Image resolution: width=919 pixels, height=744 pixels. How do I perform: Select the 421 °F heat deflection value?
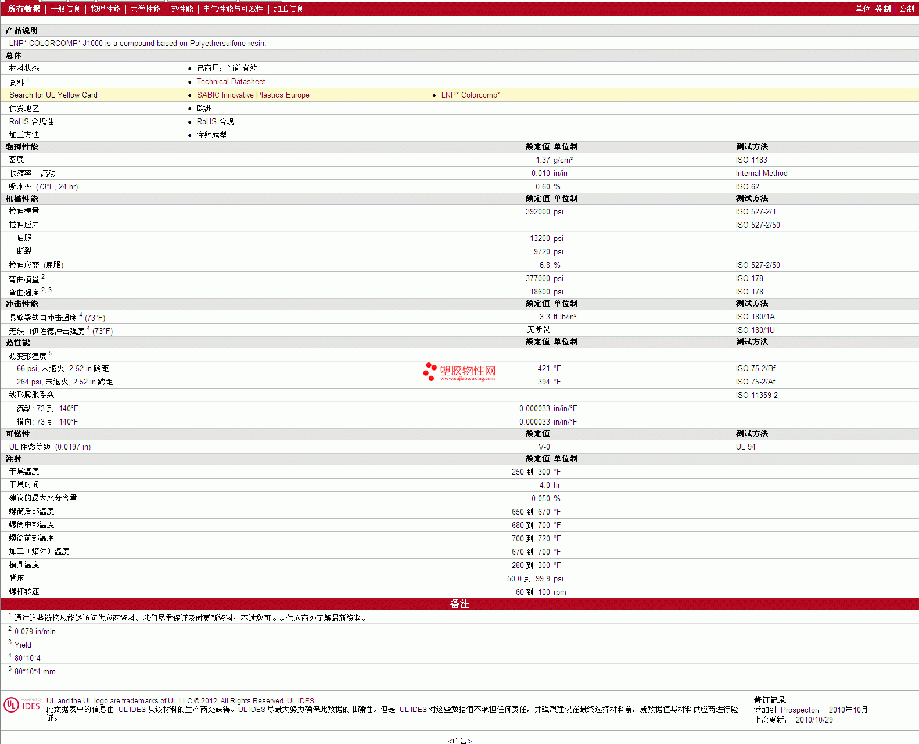click(x=549, y=369)
